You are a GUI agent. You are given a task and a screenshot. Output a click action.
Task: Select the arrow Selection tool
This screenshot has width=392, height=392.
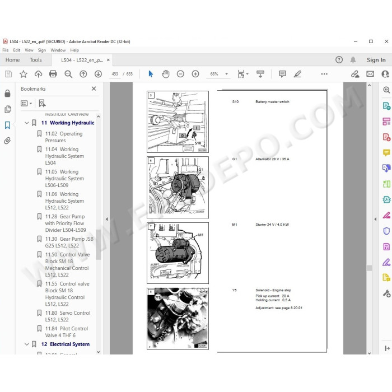[151, 74]
